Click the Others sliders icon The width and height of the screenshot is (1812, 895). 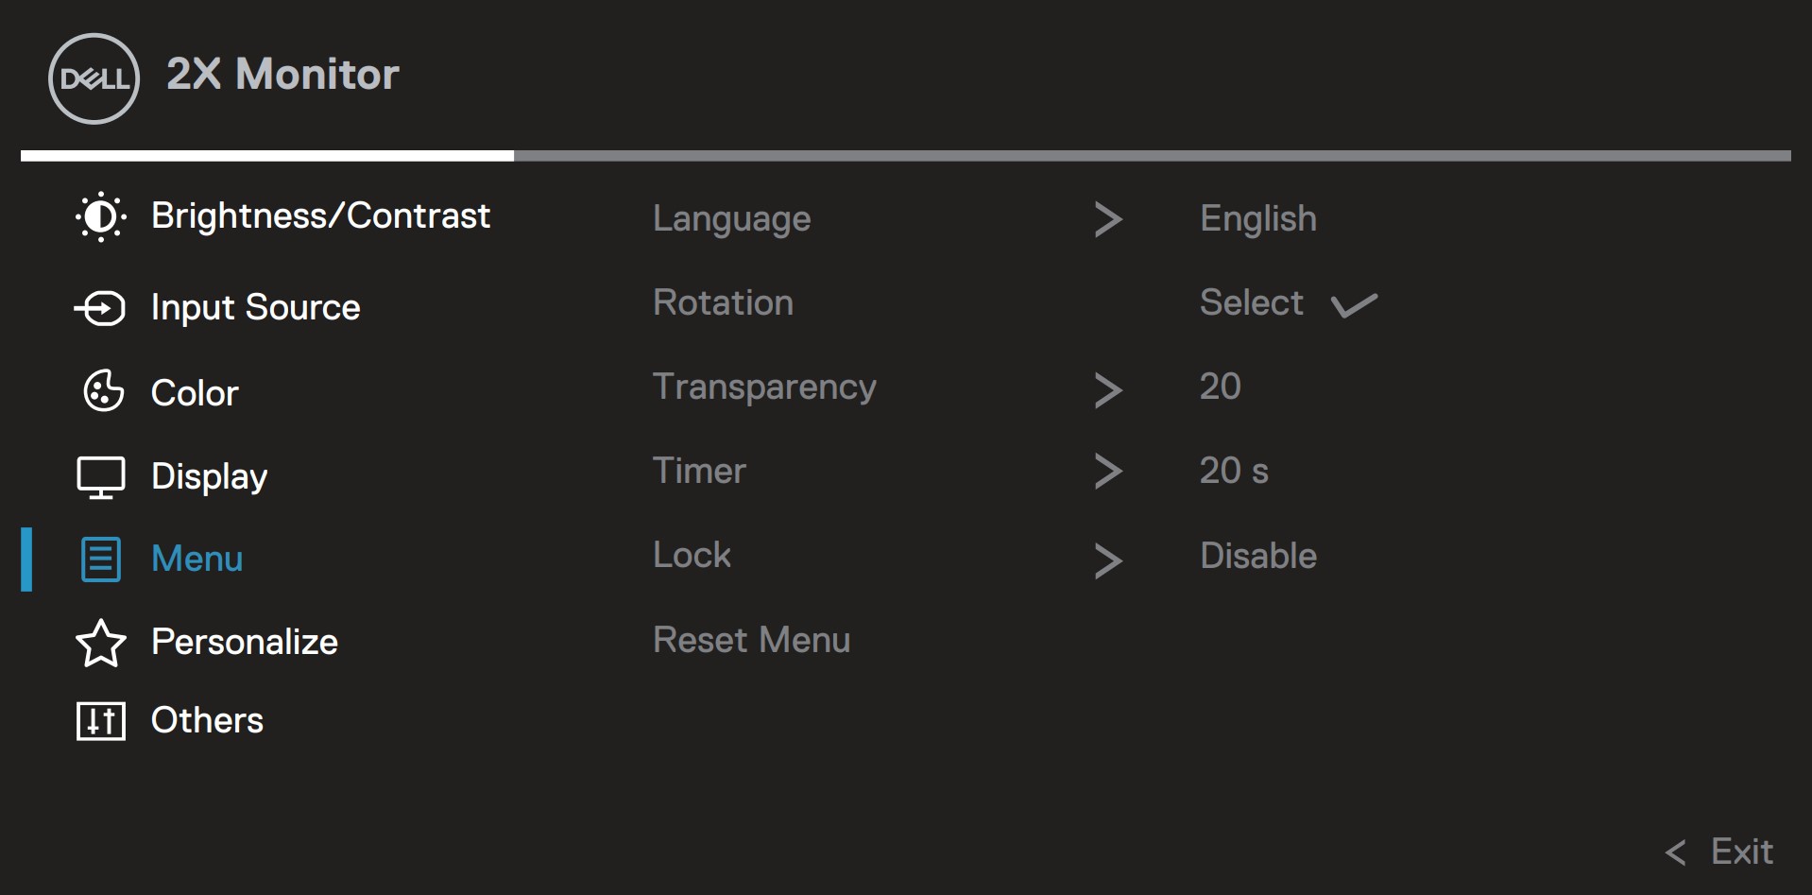tap(100, 721)
